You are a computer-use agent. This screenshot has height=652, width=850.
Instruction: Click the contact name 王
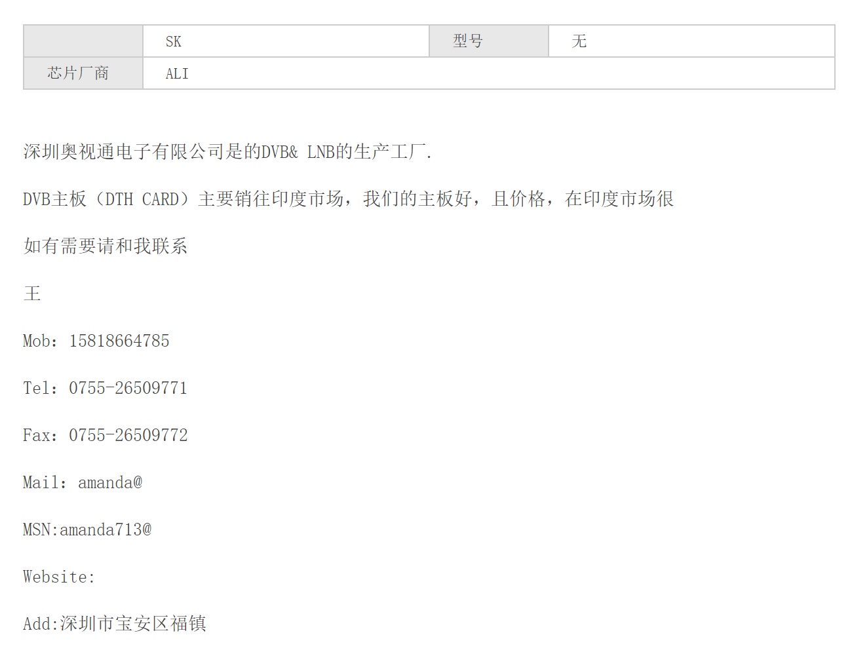(x=32, y=294)
